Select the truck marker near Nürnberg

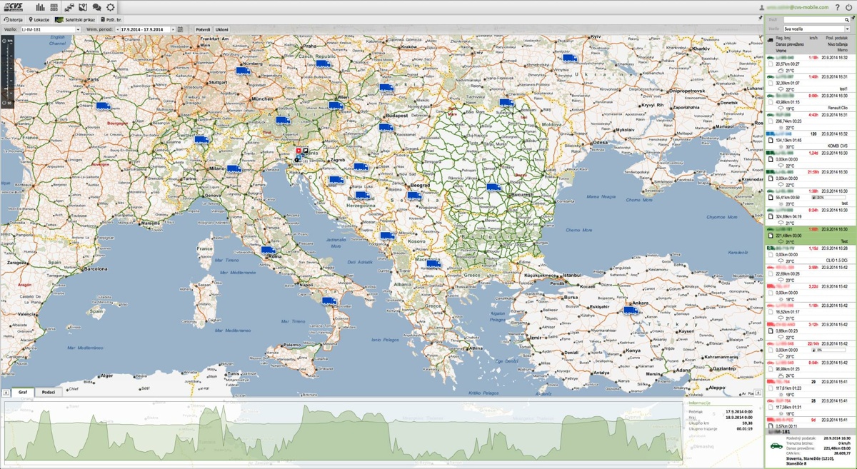(x=243, y=70)
